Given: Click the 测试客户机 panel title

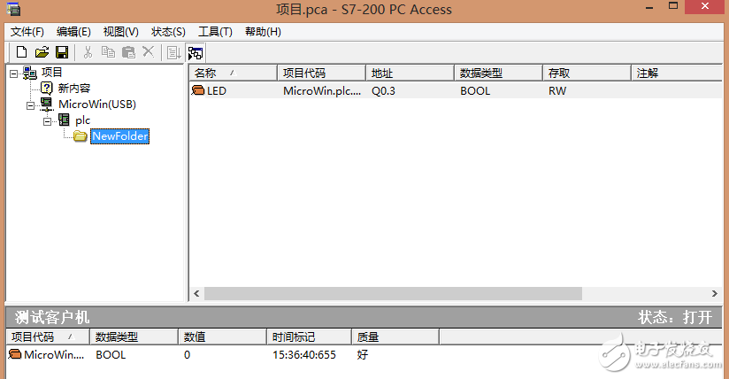Looking at the screenshot, I should click(52, 318).
